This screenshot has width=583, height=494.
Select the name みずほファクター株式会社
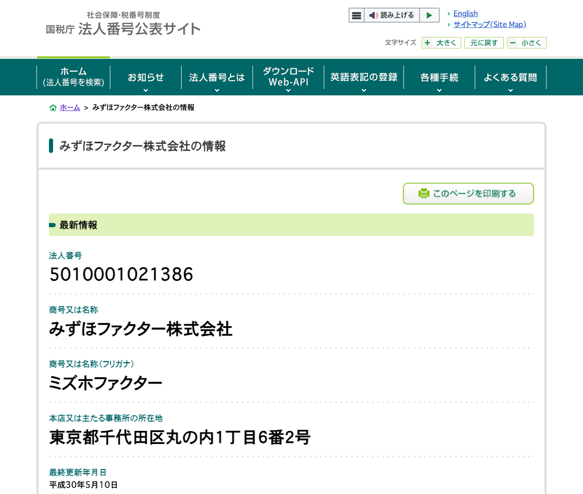[x=141, y=329]
